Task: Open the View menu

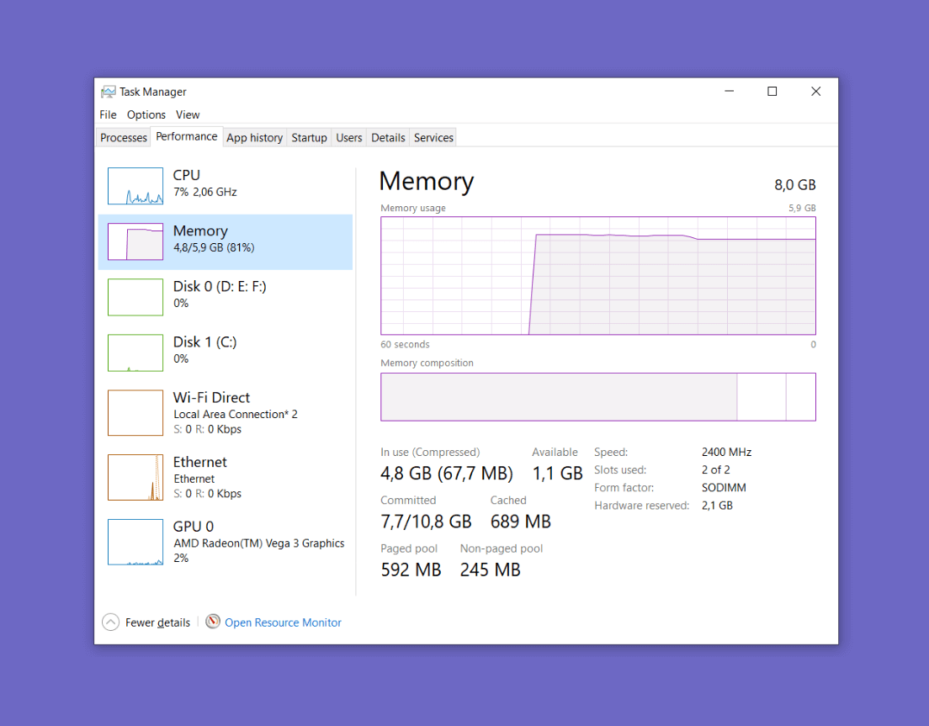Action: (187, 114)
